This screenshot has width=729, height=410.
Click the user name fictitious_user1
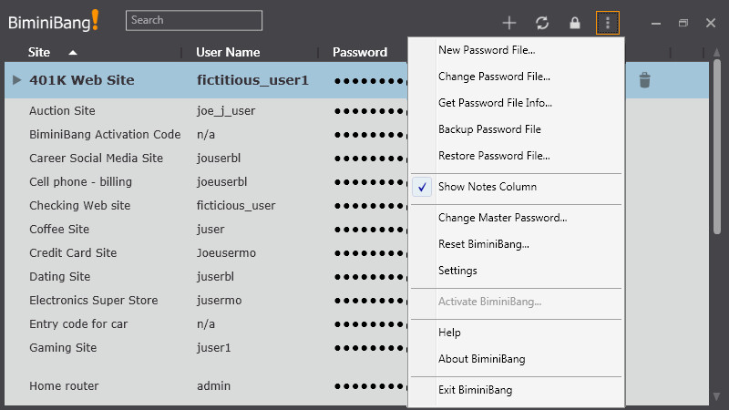(252, 80)
